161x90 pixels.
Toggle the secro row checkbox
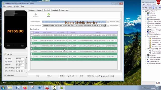(x=32, y=51)
